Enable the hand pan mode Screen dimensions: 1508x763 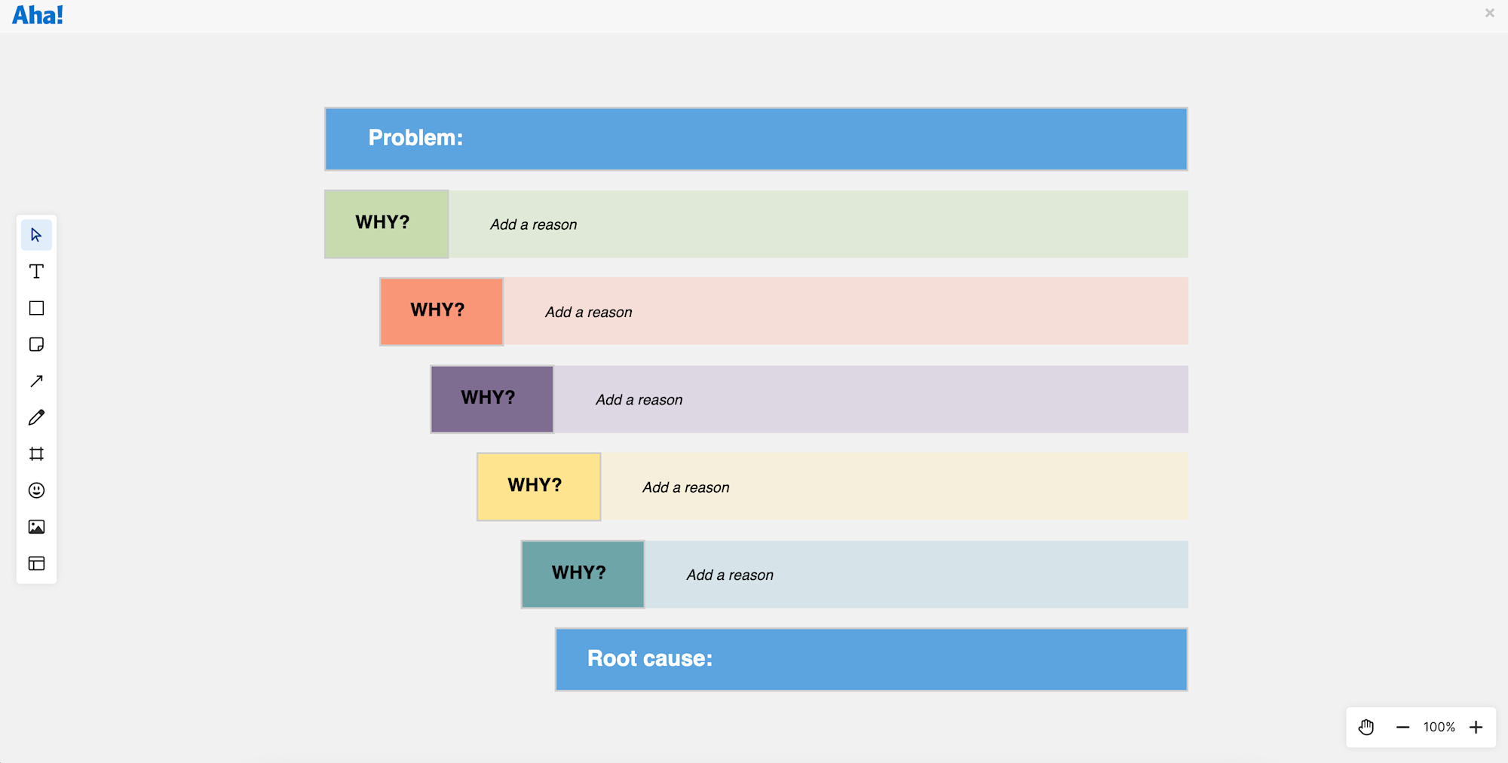tap(1365, 727)
